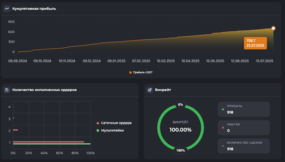Click the line chart icon beside Кумулятивная прибыль
The image size is (285, 162).
click(x=7, y=9)
